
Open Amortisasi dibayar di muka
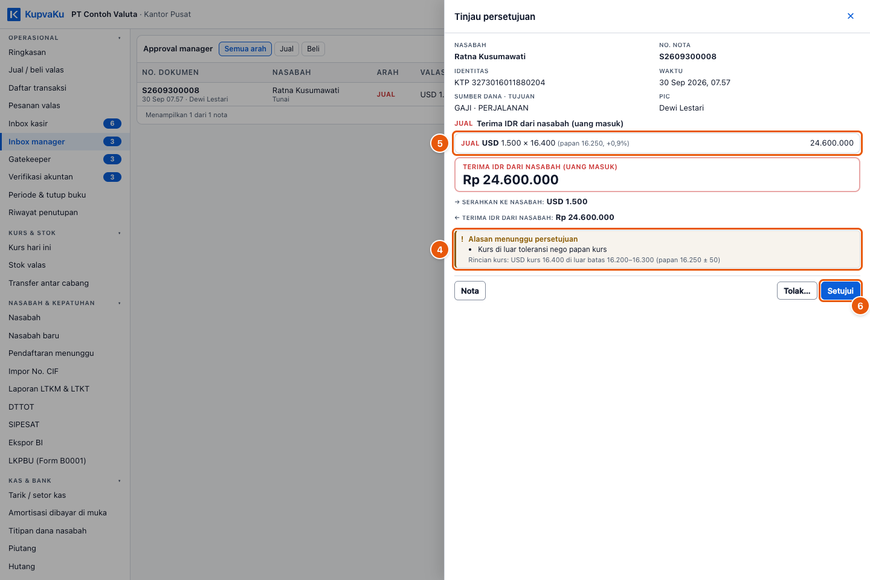click(65, 513)
